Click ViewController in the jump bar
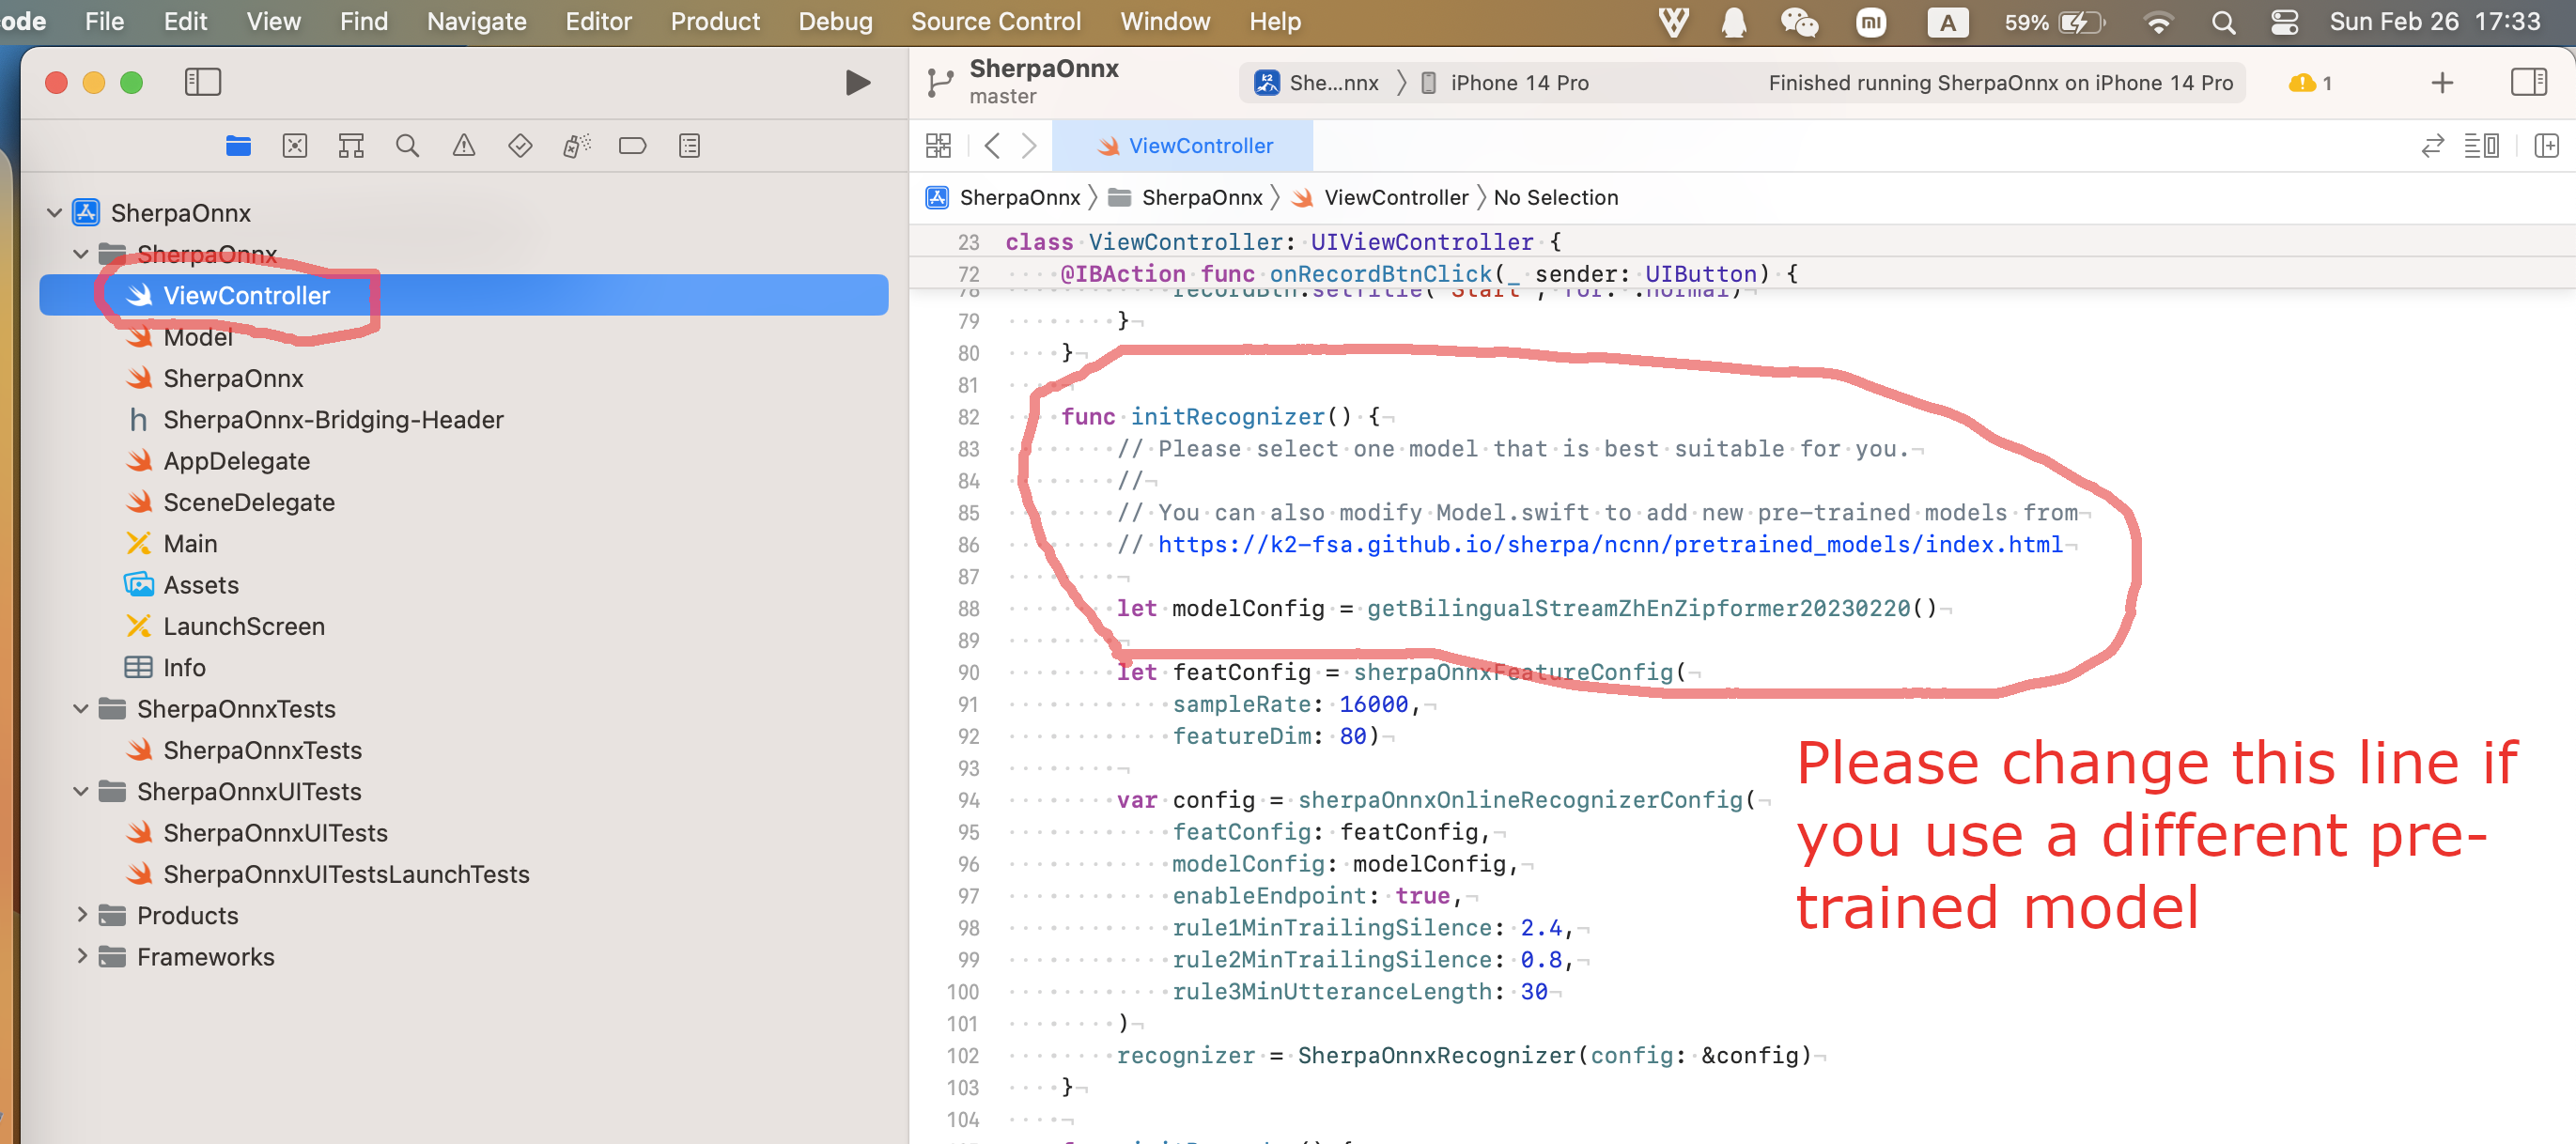The height and width of the screenshot is (1144, 2576). click(1381, 198)
